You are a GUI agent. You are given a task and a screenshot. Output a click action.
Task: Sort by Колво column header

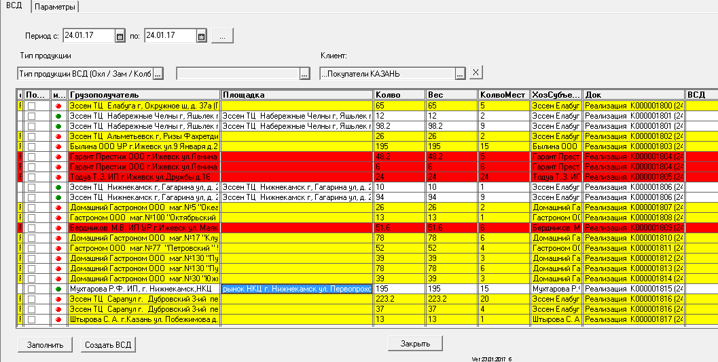399,95
